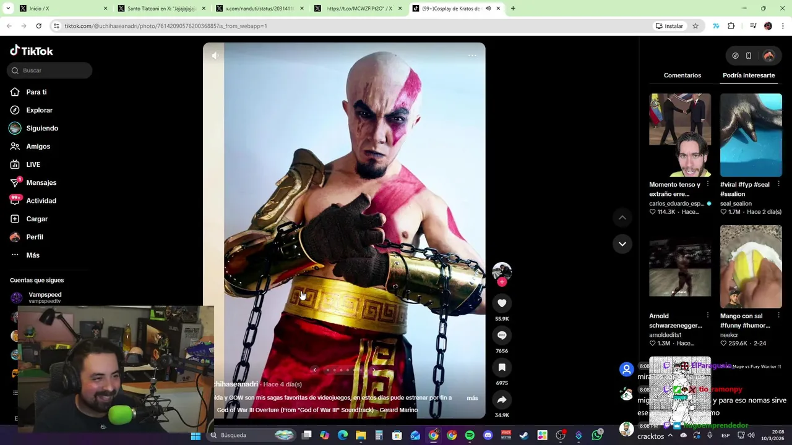
Task: Open the three-dot options on the photo
Action: click(472, 56)
